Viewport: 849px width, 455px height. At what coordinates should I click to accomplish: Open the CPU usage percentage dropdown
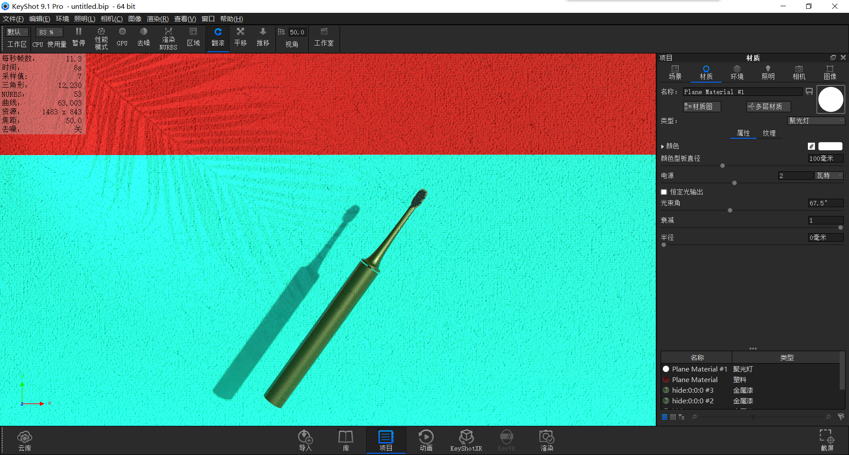[x=49, y=32]
